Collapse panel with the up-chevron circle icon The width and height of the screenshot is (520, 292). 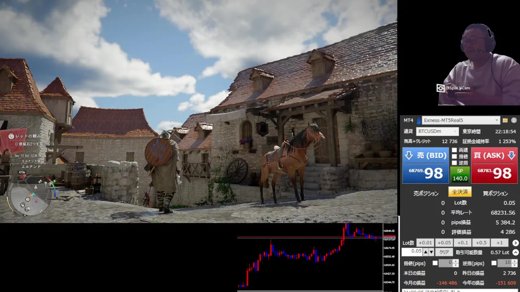point(516,252)
